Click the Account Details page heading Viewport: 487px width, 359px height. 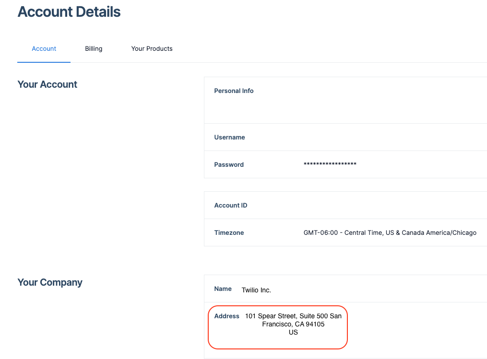coord(69,12)
